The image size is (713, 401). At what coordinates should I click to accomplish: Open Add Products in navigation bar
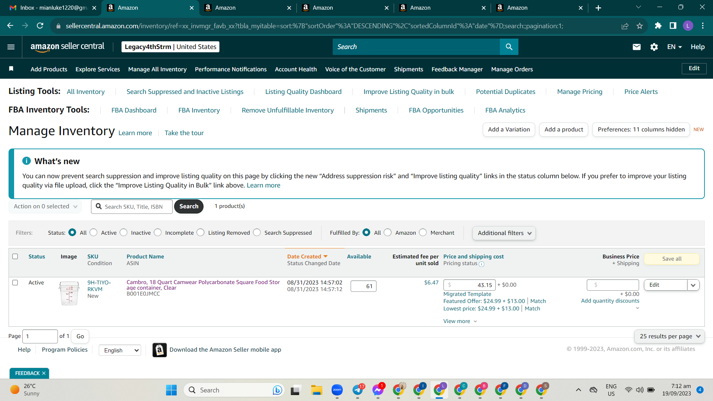(49, 69)
